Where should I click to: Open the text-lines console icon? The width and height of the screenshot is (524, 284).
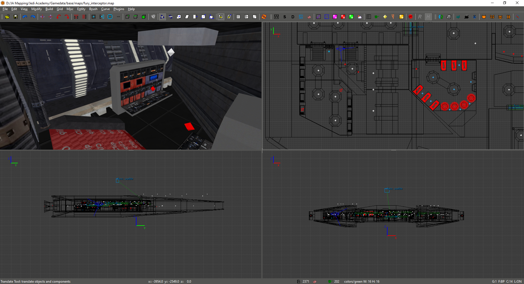[246, 17]
